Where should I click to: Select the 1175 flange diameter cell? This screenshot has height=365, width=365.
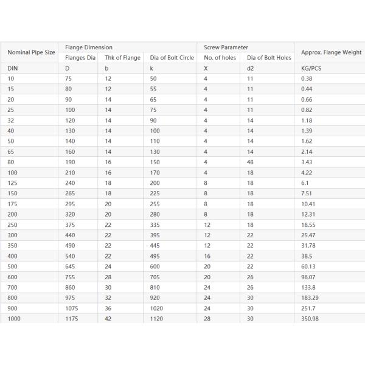[x=72, y=318]
